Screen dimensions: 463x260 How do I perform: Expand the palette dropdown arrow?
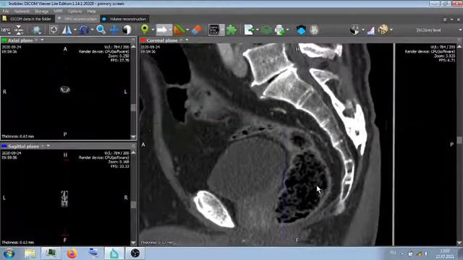pyautogui.click(x=391, y=30)
